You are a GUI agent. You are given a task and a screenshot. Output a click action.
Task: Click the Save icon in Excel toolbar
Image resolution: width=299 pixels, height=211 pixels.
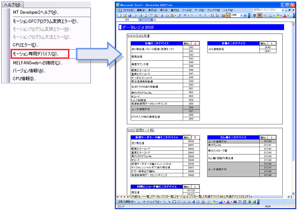[x=130, y=15]
